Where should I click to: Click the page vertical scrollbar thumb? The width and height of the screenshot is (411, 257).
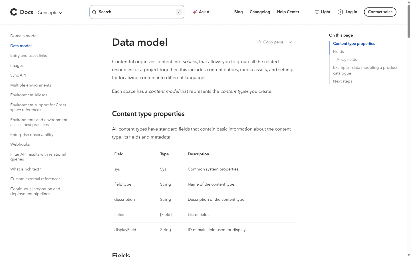click(x=409, y=21)
